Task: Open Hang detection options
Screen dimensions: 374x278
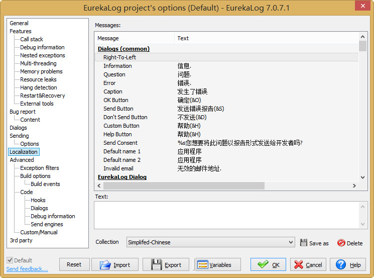Action: (x=38, y=87)
